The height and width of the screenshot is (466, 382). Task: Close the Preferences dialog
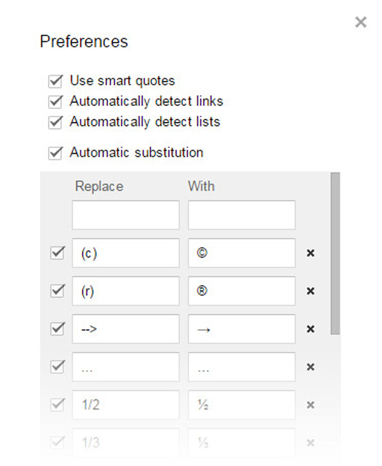tap(361, 22)
